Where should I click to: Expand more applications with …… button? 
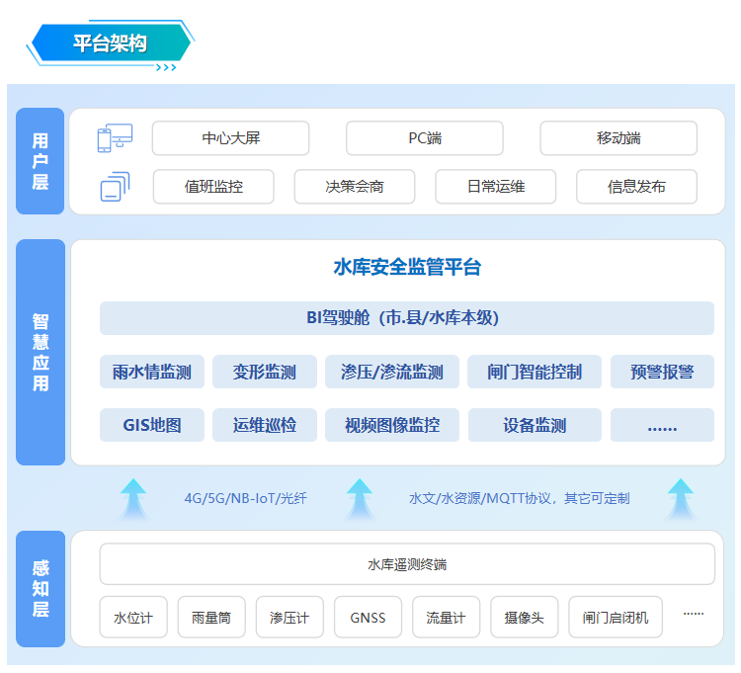661,426
